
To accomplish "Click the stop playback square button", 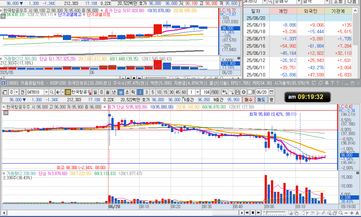I will (253, 213).
